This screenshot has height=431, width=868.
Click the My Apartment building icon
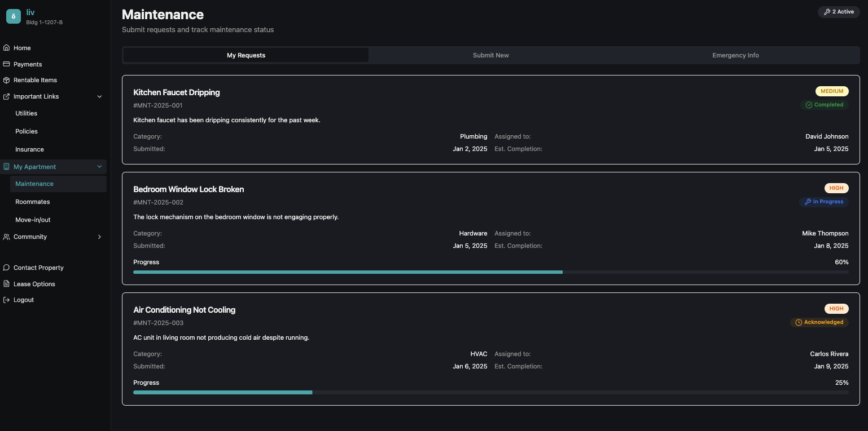[7, 167]
